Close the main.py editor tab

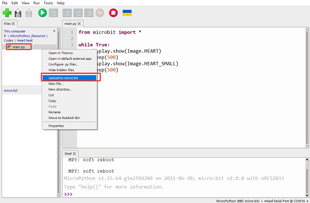(x=79, y=24)
